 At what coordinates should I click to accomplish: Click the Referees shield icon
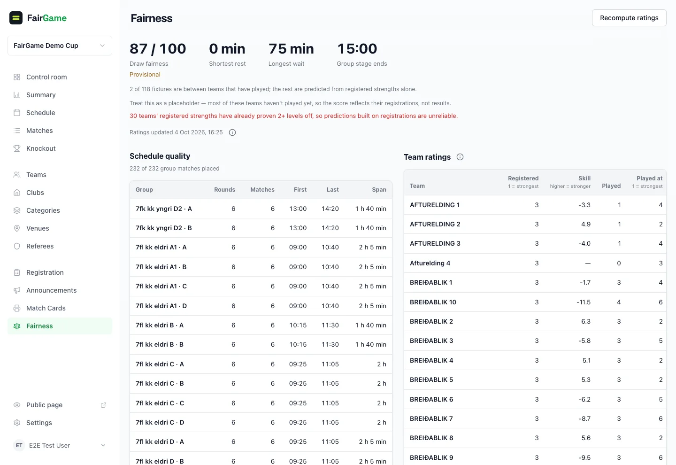click(x=17, y=246)
